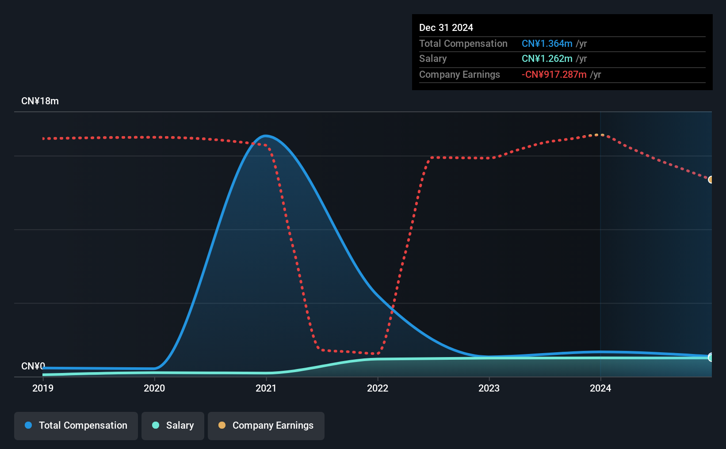The image size is (726, 449).
Task: Click the tooltip Total Compensation row label
Action: [463, 44]
